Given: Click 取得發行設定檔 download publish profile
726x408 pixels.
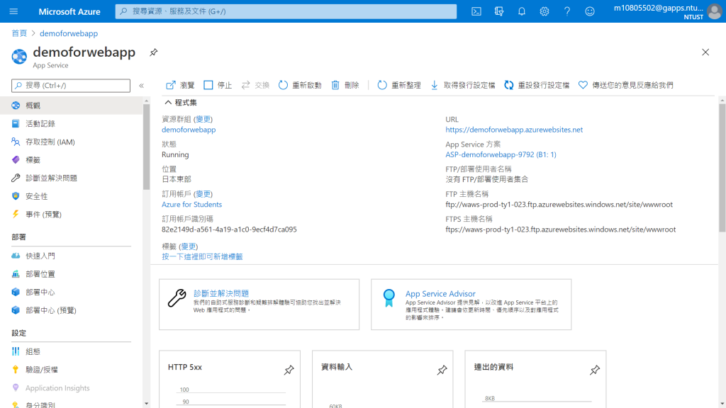Looking at the screenshot, I should [x=462, y=85].
